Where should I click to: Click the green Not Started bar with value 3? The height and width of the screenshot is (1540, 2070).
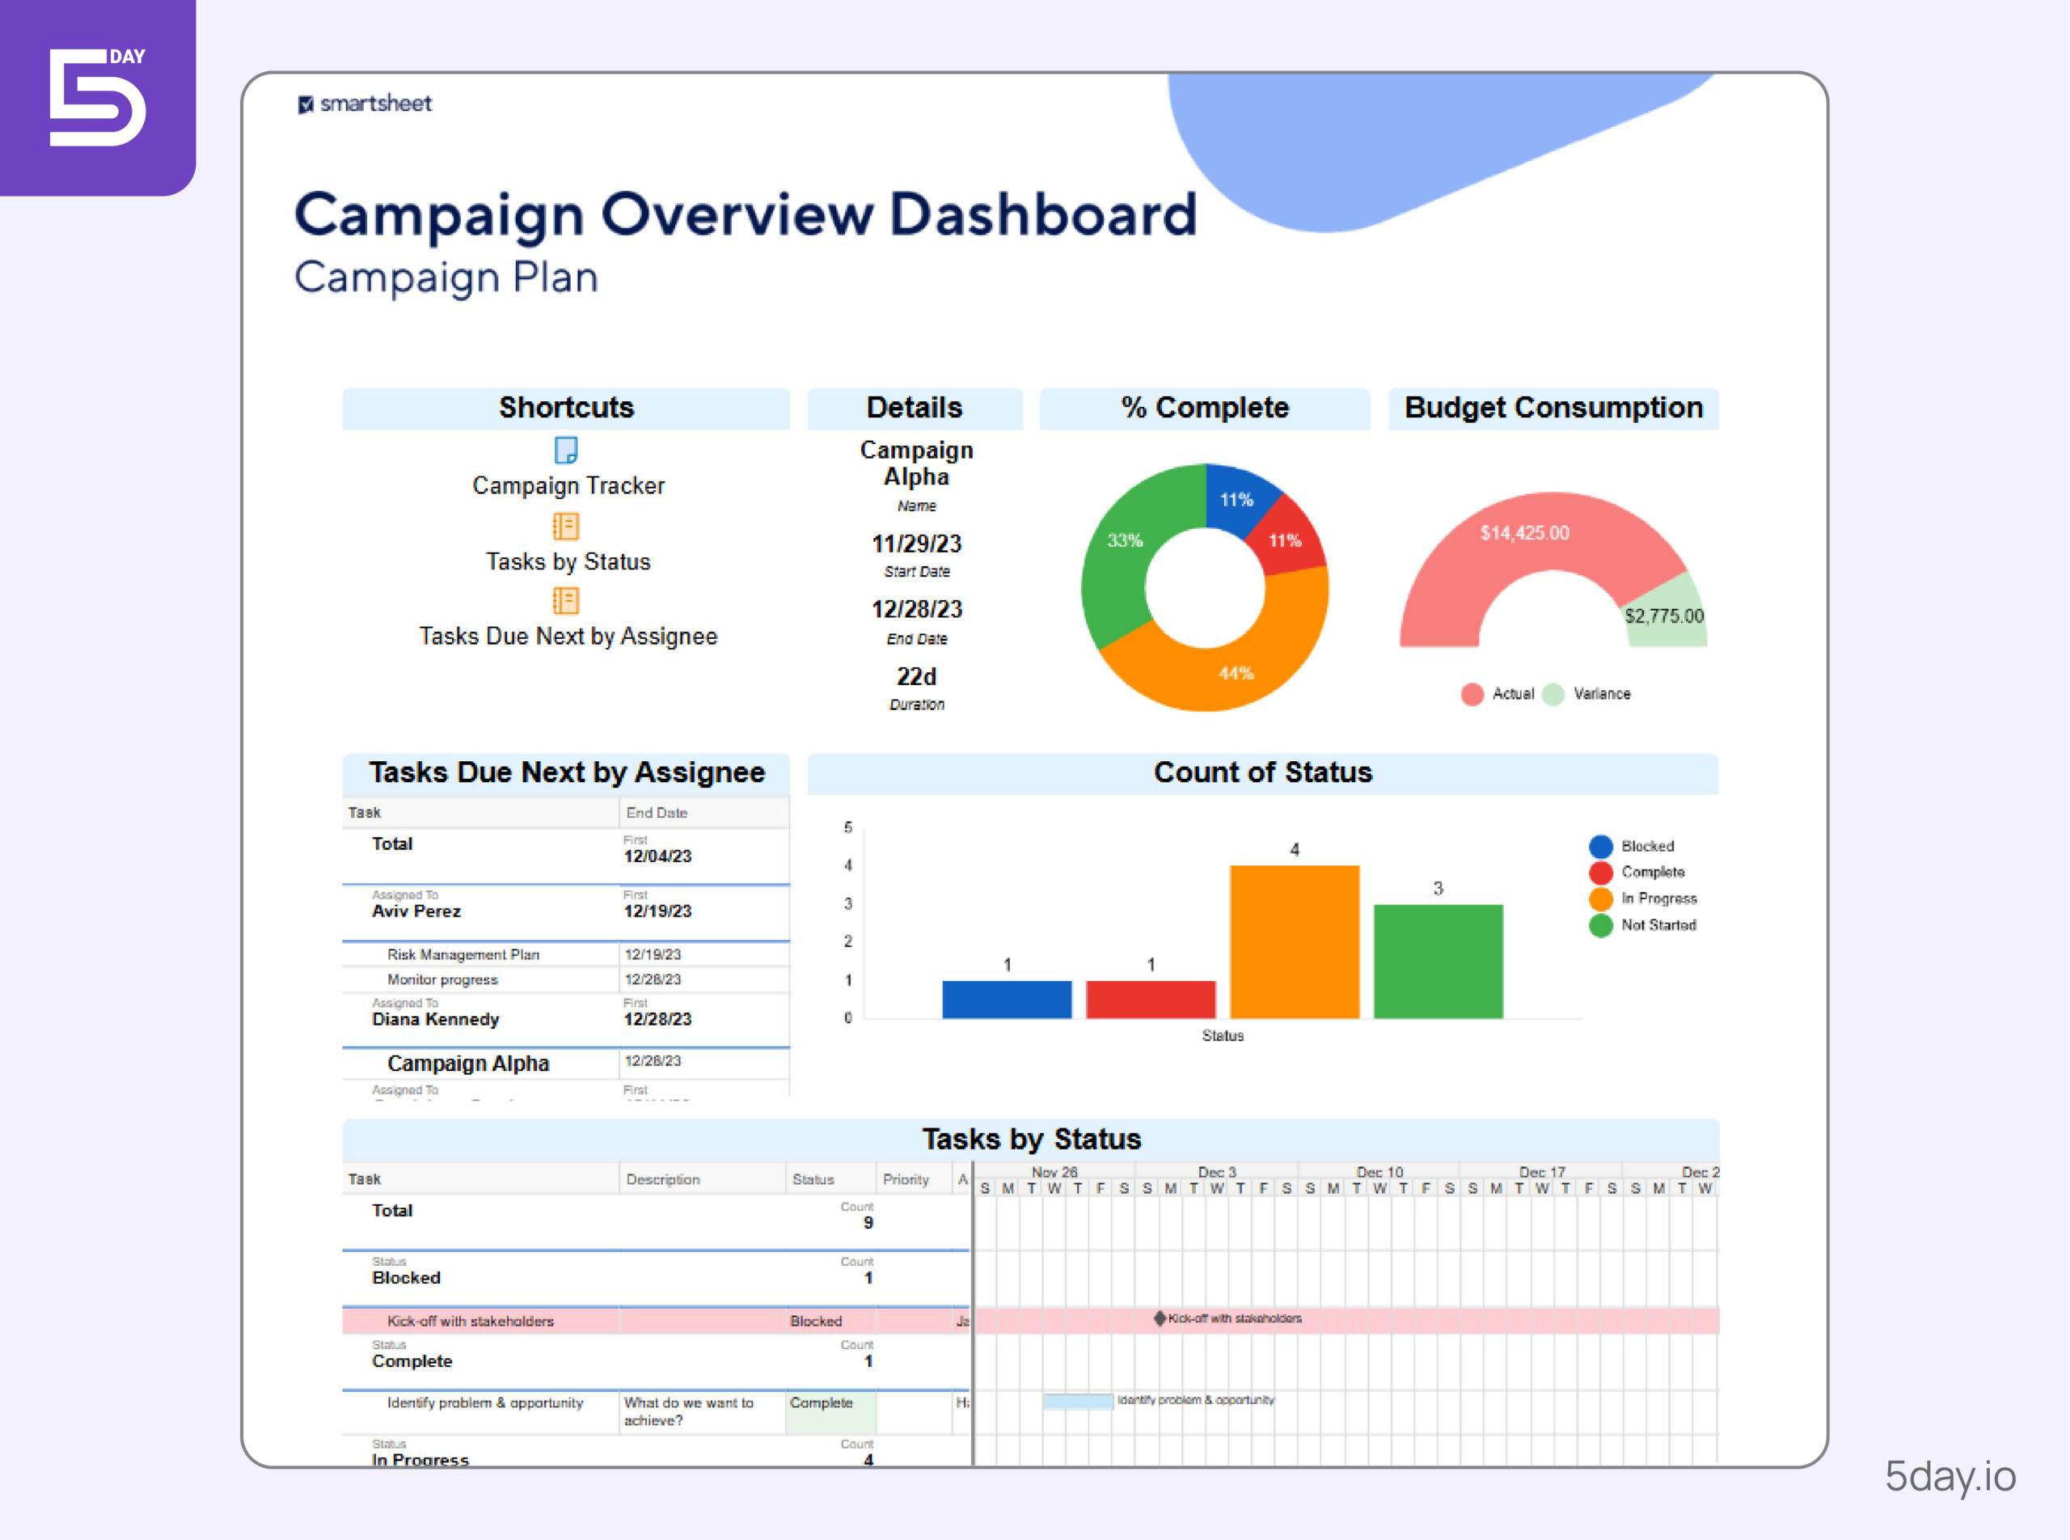pos(1438,961)
